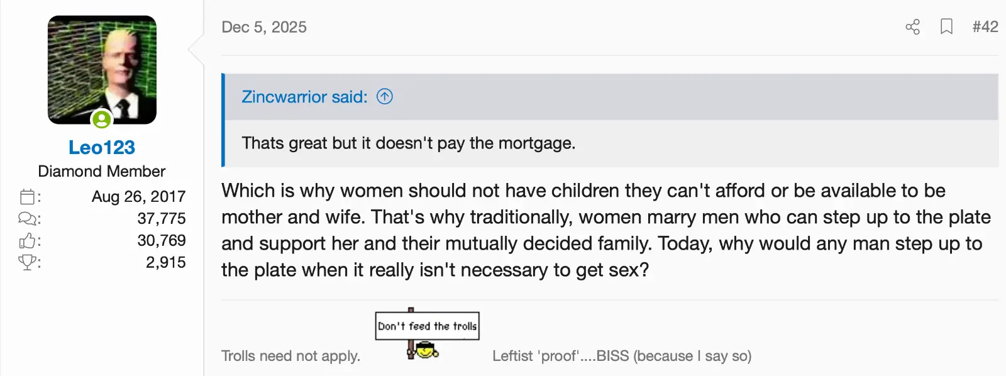Open the Zincwarrior said quote link
The width and height of the screenshot is (1006, 376).
click(304, 97)
